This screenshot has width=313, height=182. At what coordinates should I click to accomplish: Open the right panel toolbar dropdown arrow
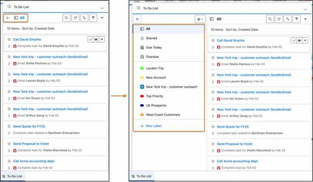(x=305, y=19)
